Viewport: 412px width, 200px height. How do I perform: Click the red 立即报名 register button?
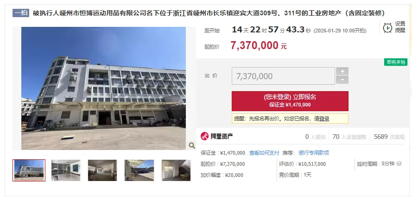290,101
